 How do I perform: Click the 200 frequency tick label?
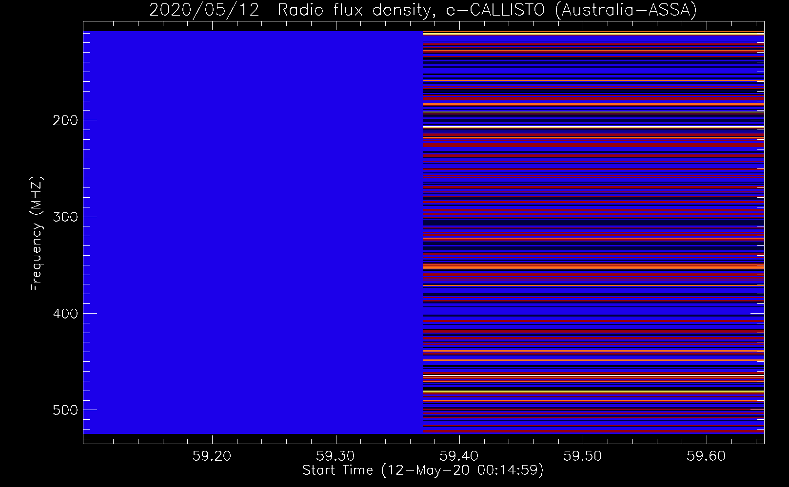[x=65, y=120]
